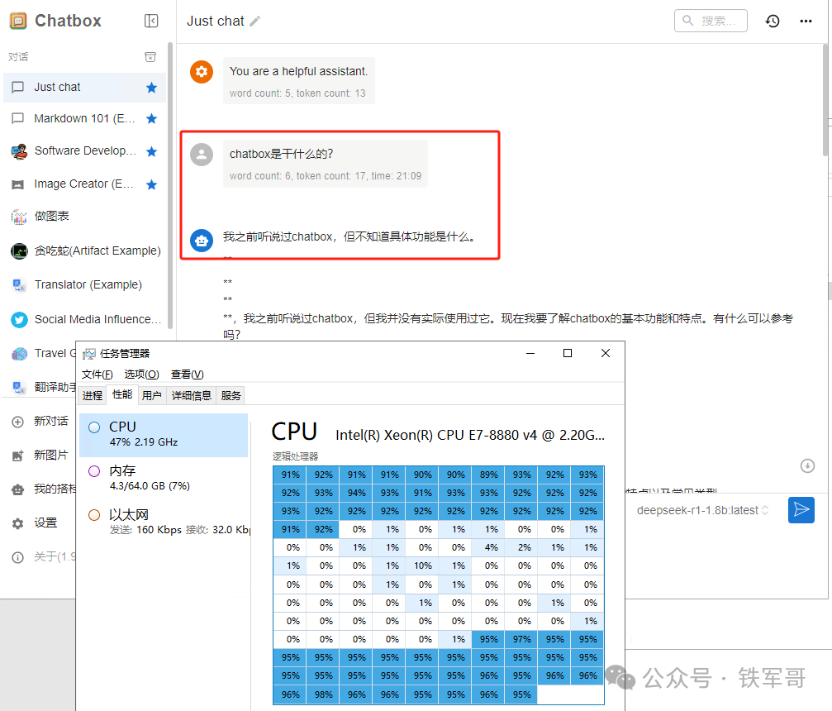Screen dimensions: 832x711
Task: Open Task Manager 文件(F) menu
Action: pyautogui.click(x=97, y=375)
